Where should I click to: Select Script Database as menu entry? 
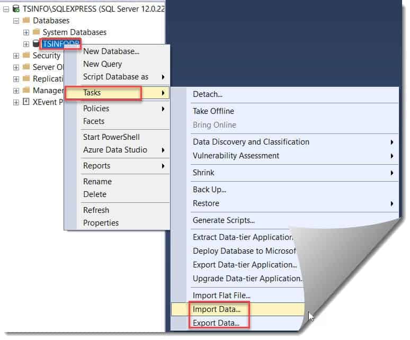pos(115,77)
